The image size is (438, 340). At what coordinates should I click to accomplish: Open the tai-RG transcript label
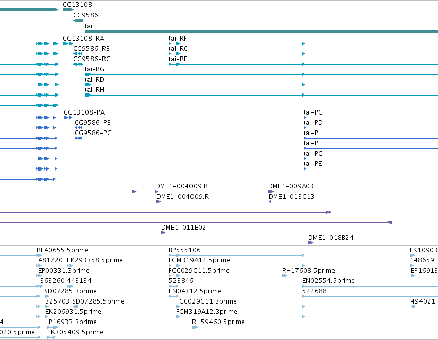94,69
